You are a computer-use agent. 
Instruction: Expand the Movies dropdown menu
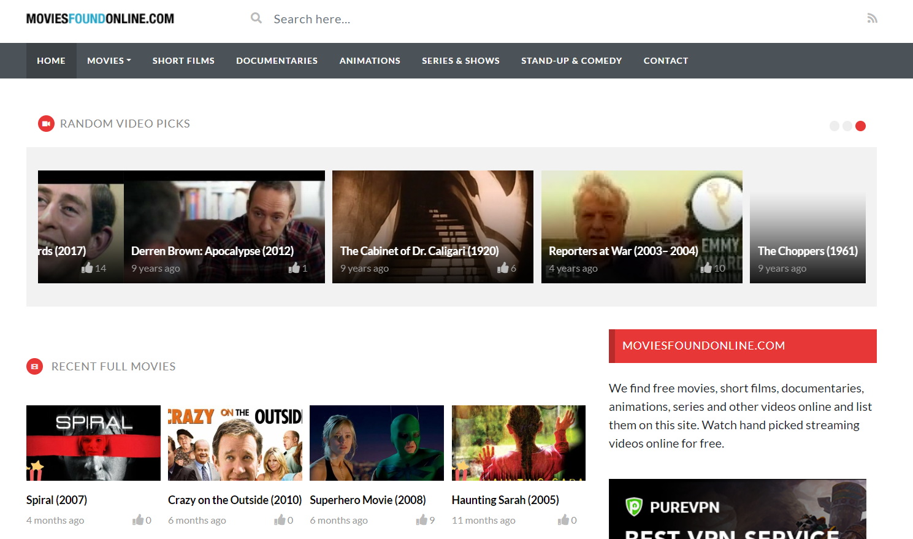(109, 61)
